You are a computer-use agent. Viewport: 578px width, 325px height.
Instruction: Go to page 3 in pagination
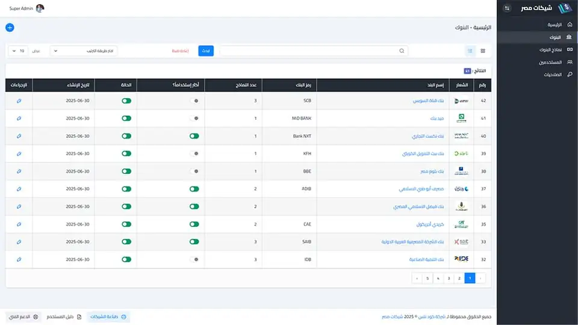pyautogui.click(x=449, y=278)
